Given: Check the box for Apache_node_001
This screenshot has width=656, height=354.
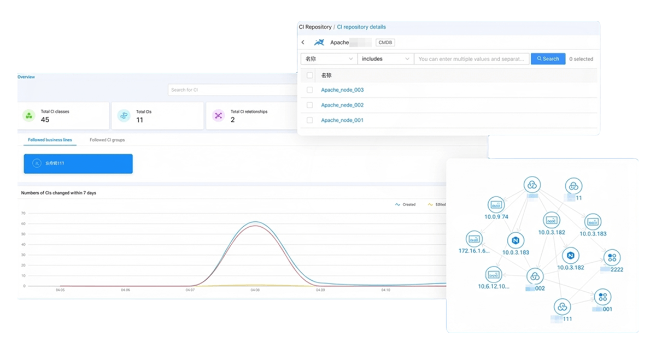Looking at the screenshot, I should (x=310, y=120).
